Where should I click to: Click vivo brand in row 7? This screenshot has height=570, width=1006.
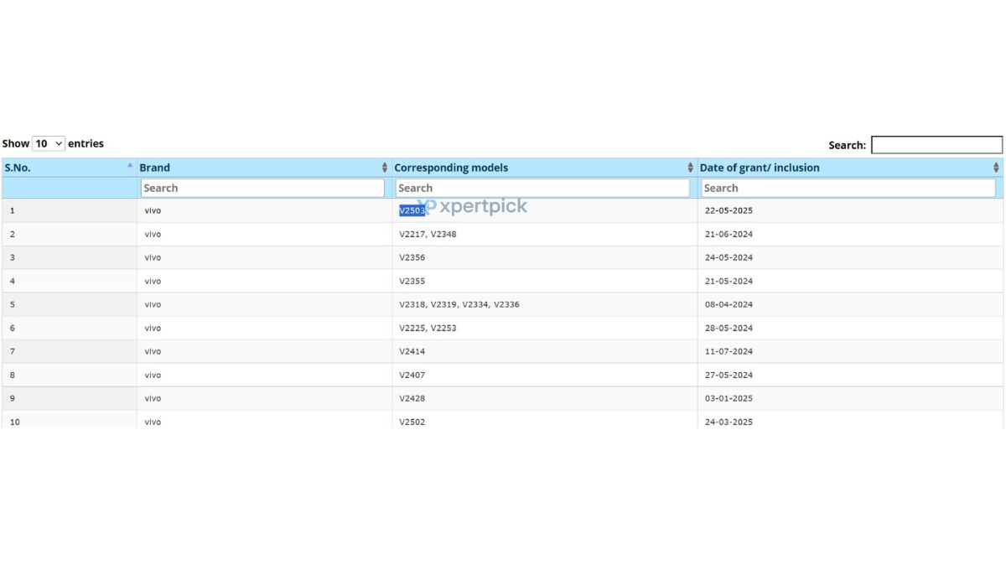coord(153,352)
